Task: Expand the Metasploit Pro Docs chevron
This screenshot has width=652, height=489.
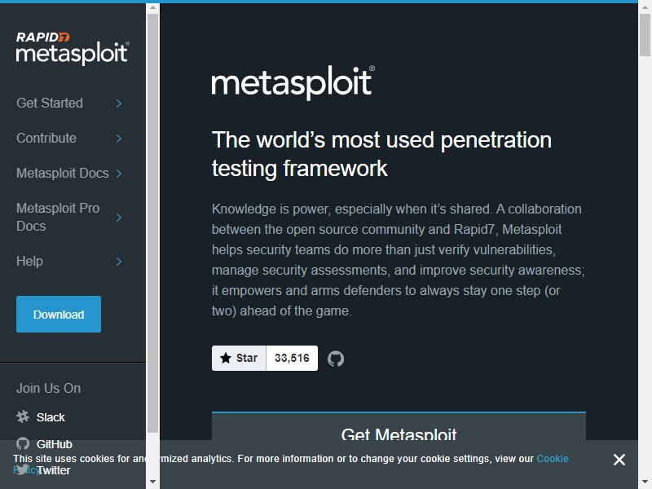Action: pyautogui.click(x=119, y=218)
